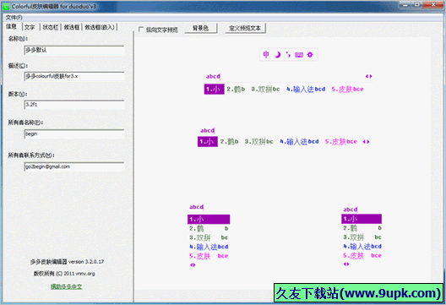This screenshot has width=446, height=305.
Task: Switch to the 候选框(嵌入) tab
Action: tap(100, 27)
